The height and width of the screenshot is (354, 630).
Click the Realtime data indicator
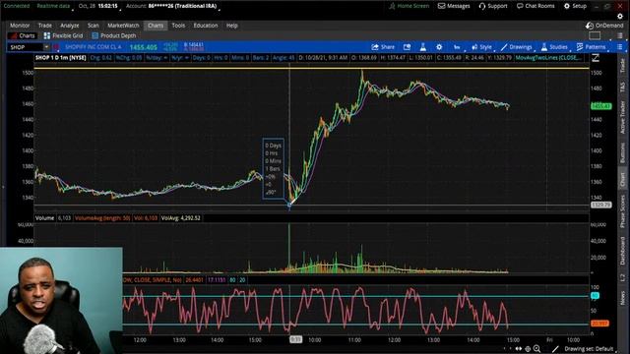pyautogui.click(x=54, y=6)
